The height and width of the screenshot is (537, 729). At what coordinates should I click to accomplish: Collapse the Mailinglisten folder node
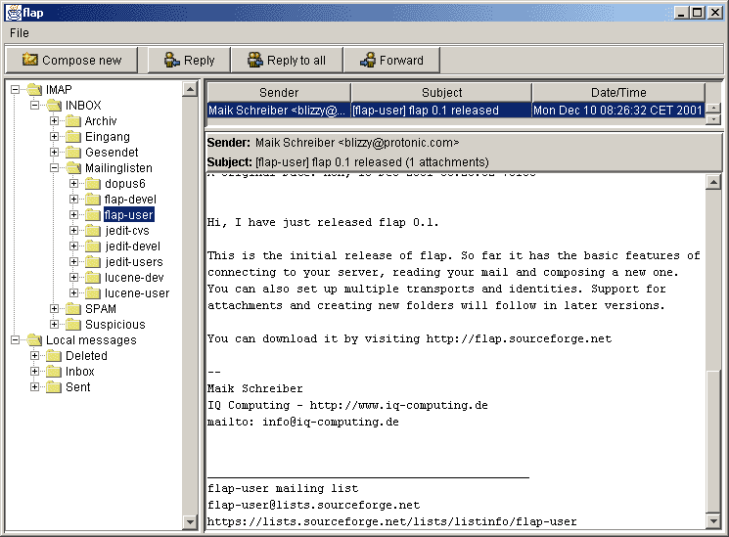(55, 168)
